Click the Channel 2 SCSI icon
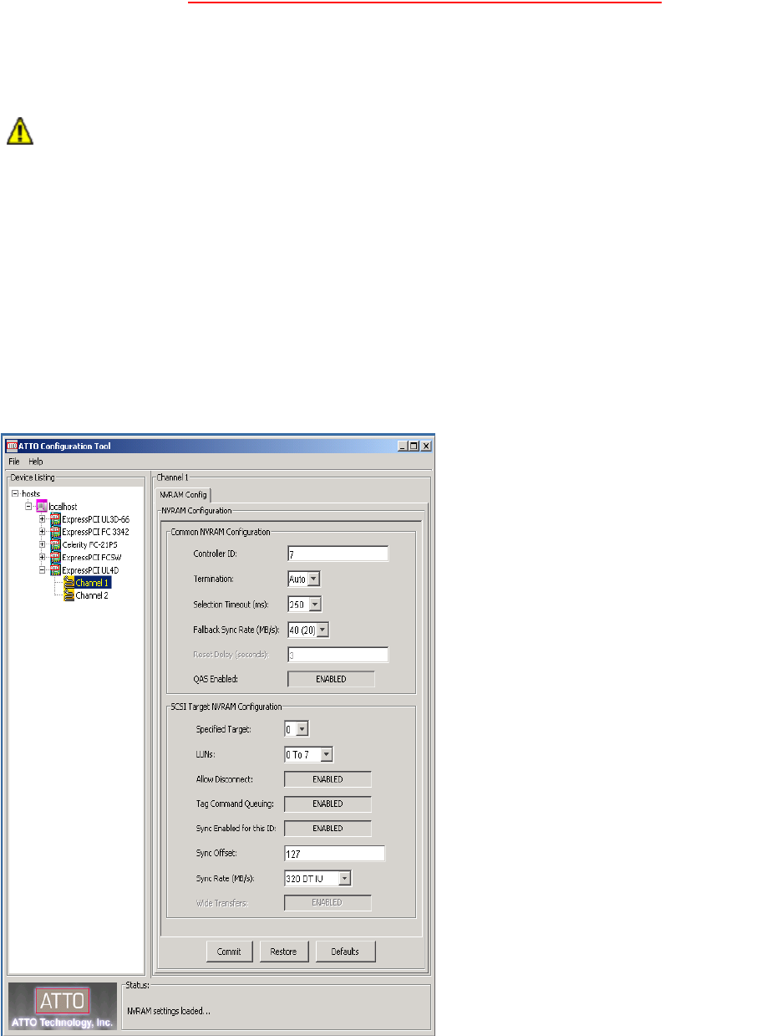782x1036 pixels. pos(69,595)
